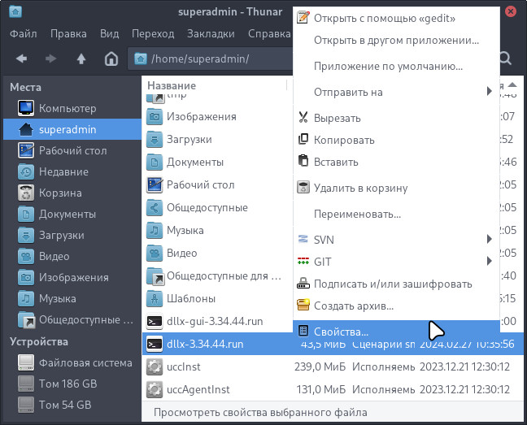This screenshot has height=425, width=527.
Task: Open the Том 186 GB volume
Action: coord(68,384)
